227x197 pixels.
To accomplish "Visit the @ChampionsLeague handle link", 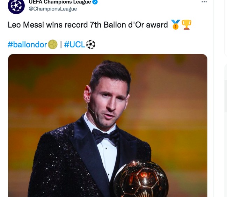I will click(53, 9).
